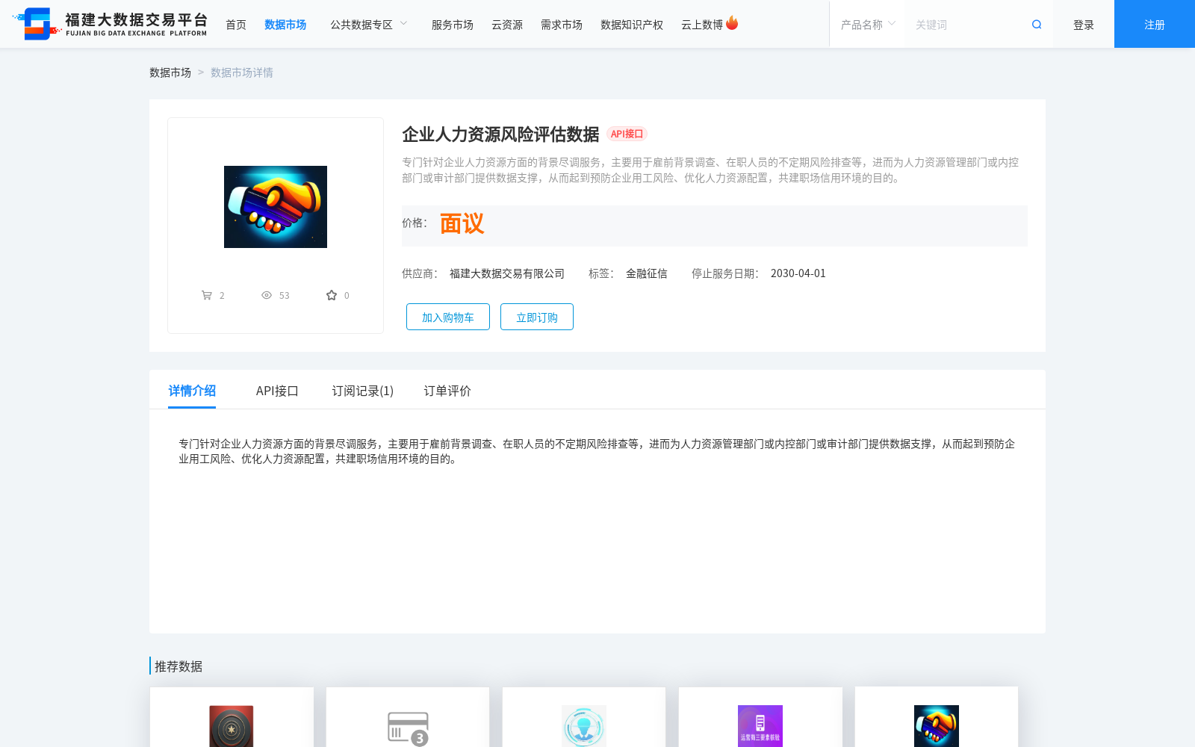View the 订阅记录(1) tab
1195x747 pixels.
point(362,391)
